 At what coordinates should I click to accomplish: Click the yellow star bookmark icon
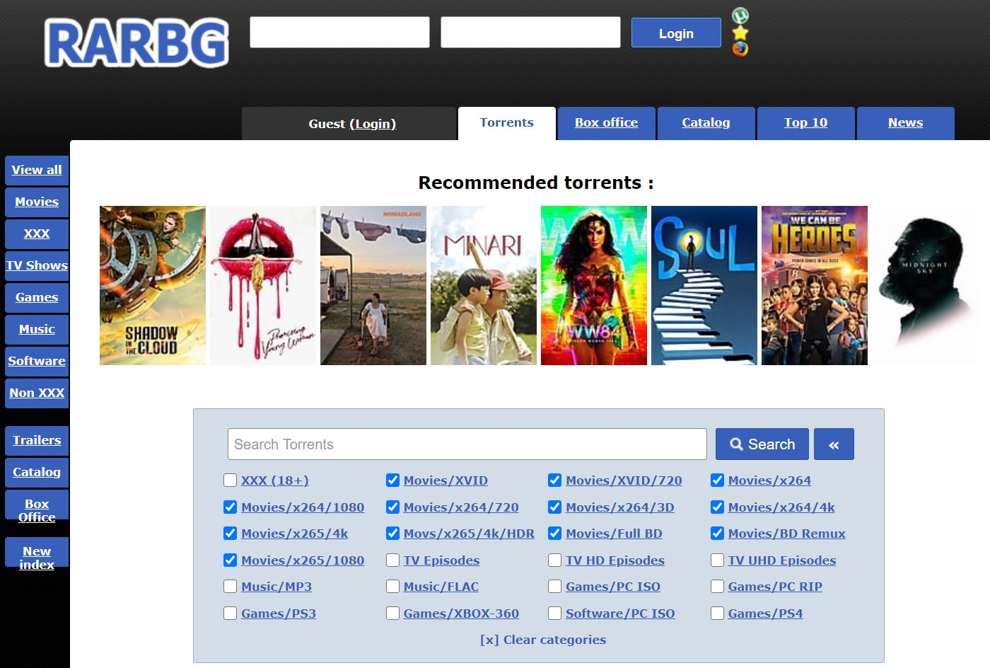pyautogui.click(x=740, y=33)
